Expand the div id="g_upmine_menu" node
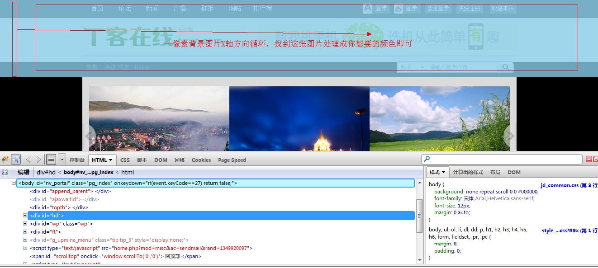This screenshot has height=268, width=598. [x=25, y=240]
